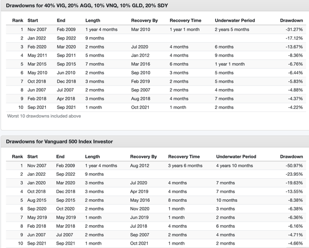Screen dimensions: 309x248
Task: Click the -13.55% drawdown value
Action: point(294,192)
